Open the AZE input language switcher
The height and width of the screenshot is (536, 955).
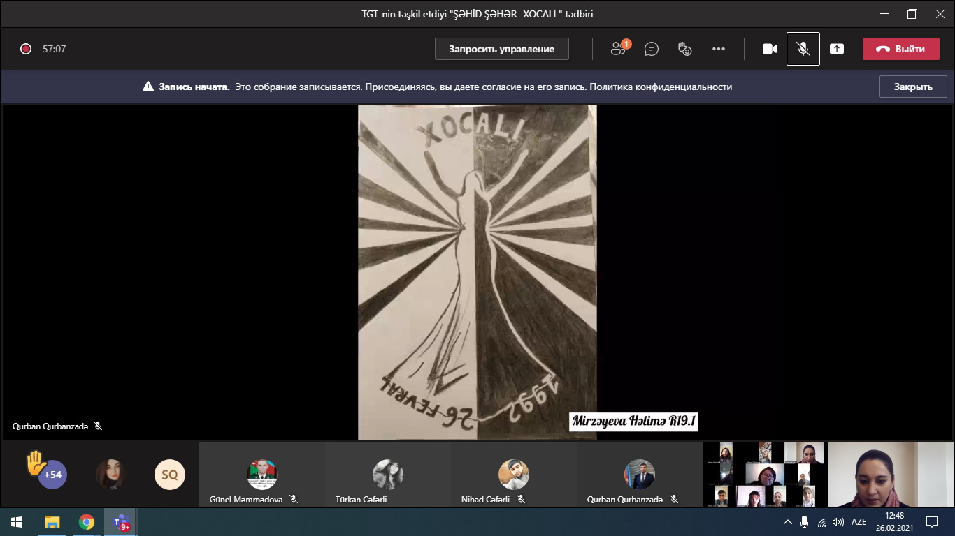coord(859,522)
